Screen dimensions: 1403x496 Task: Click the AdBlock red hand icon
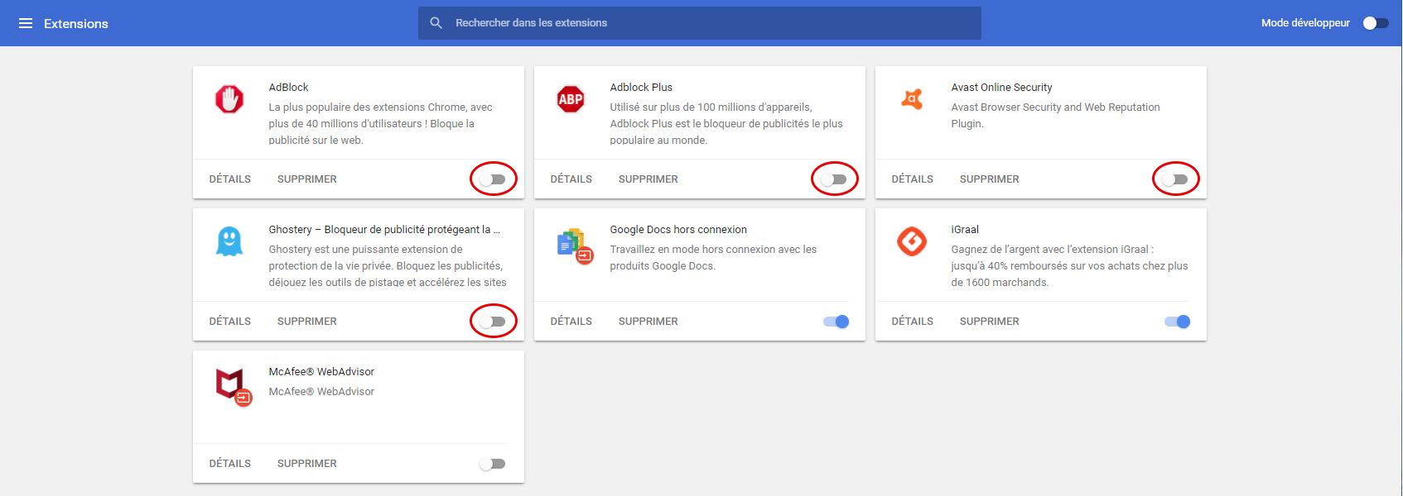point(229,99)
